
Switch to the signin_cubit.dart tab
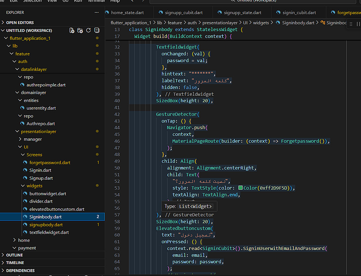click(299, 12)
